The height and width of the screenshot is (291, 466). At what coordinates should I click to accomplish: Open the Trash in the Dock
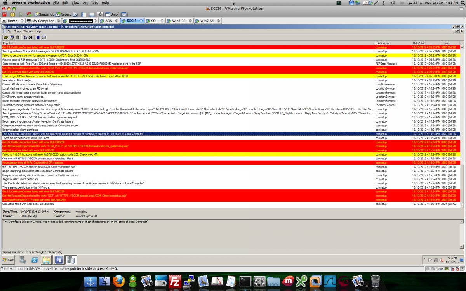tap(376, 281)
